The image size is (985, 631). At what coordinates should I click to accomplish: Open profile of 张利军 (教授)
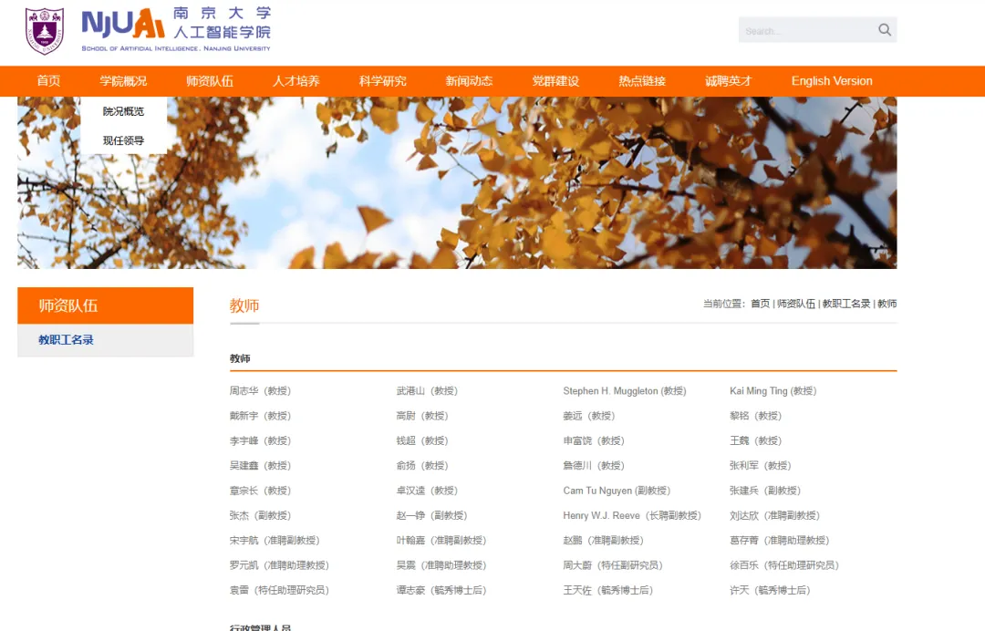pyautogui.click(x=760, y=465)
